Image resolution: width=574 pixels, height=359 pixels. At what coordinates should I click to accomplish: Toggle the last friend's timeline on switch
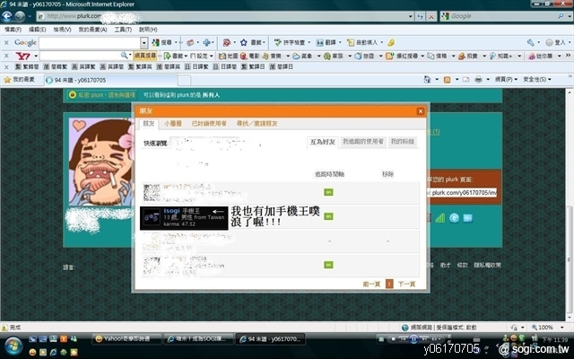pos(328,265)
